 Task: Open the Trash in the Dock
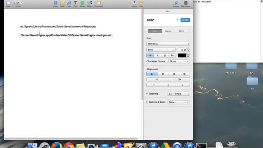click(x=231, y=145)
